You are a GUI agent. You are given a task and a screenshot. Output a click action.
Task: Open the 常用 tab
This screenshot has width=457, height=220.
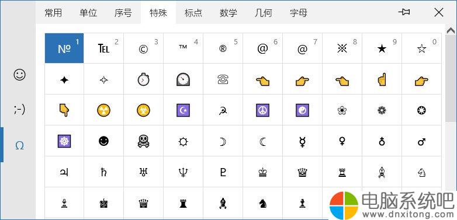[53, 13]
